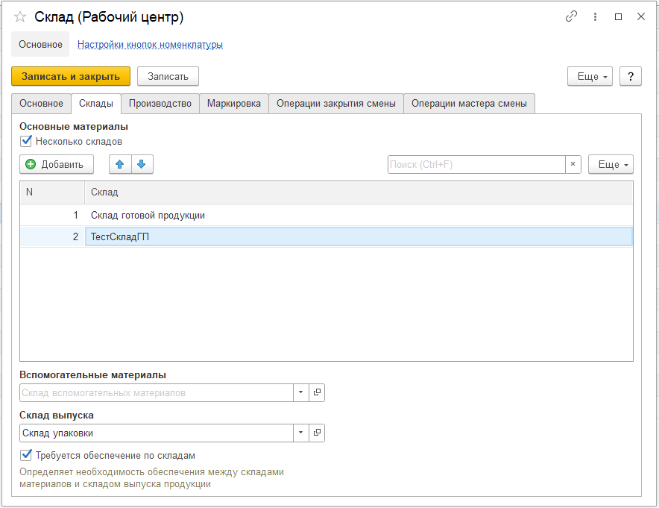Open the Склад упаковки card via the open icon
This screenshot has height=508, width=659.
click(x=317, y=433)
